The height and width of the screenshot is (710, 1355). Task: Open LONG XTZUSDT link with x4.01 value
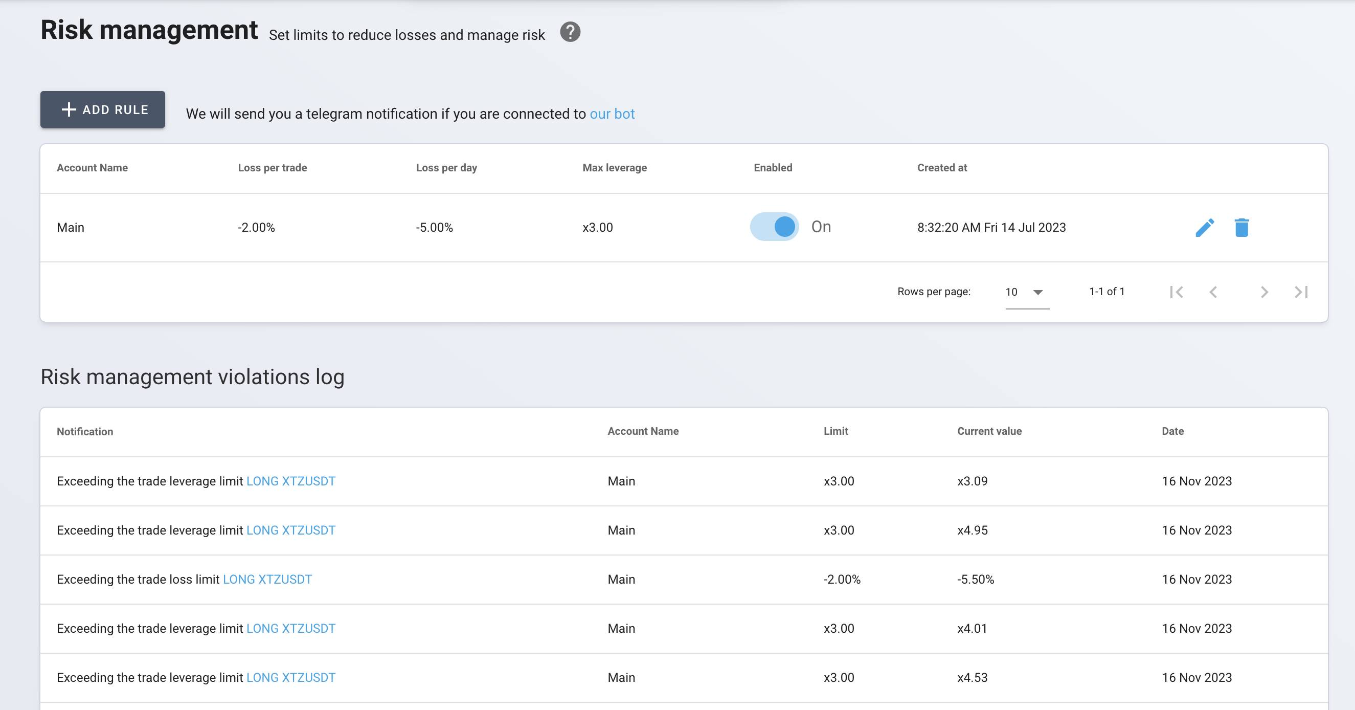290,629
